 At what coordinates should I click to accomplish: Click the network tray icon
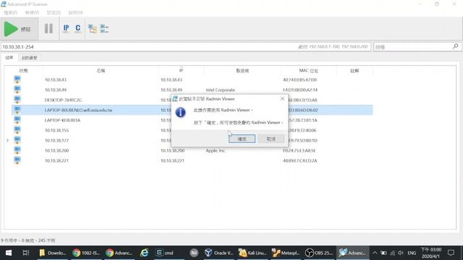click(x=392, y=253)
